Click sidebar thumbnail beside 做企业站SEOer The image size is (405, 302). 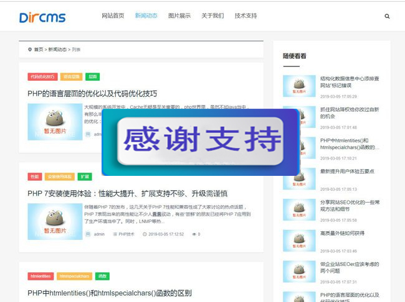tap(299, 272)
